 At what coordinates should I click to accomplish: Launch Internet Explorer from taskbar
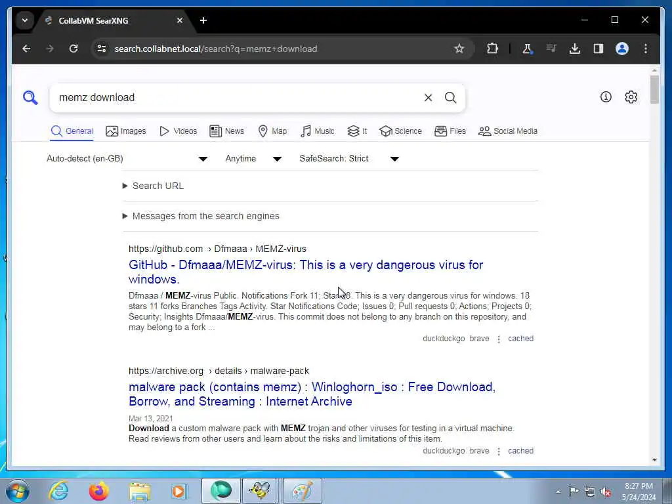point(58,491)
